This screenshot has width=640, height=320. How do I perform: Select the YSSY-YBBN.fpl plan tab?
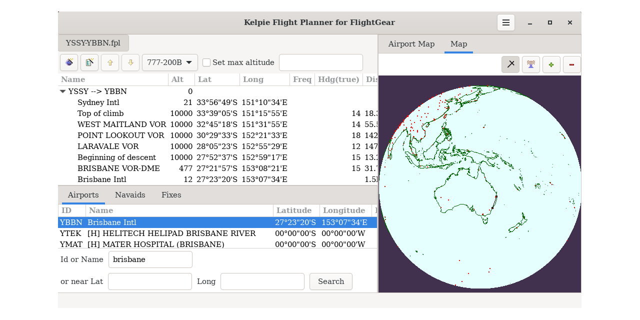click(93, 43)
